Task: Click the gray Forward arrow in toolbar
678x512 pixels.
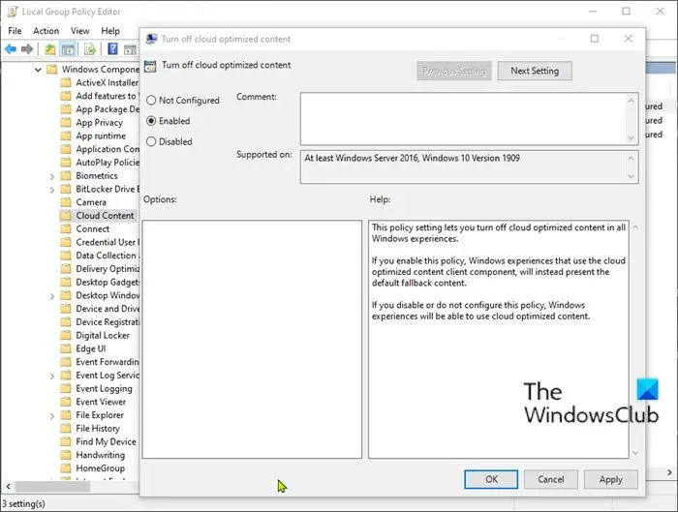Action: point(27,49)
